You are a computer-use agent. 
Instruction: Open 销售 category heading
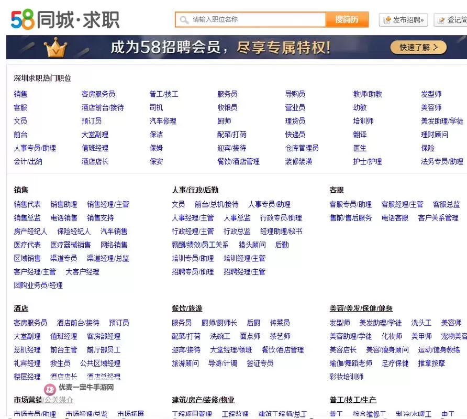(x=21, y=190)
